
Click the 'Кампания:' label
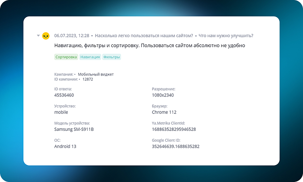[x=64, y=74]
